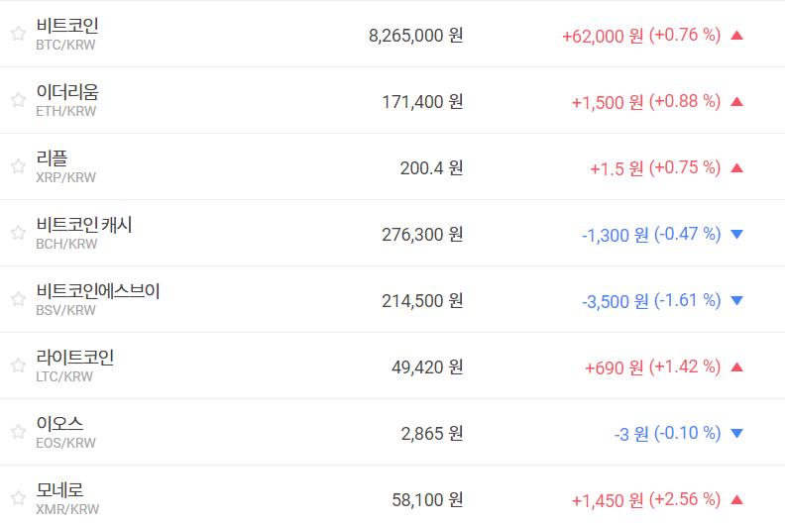Screen dimensions: 785x523
Task: Select the 비트코인에스브이 row name
Action: [97, 291]
